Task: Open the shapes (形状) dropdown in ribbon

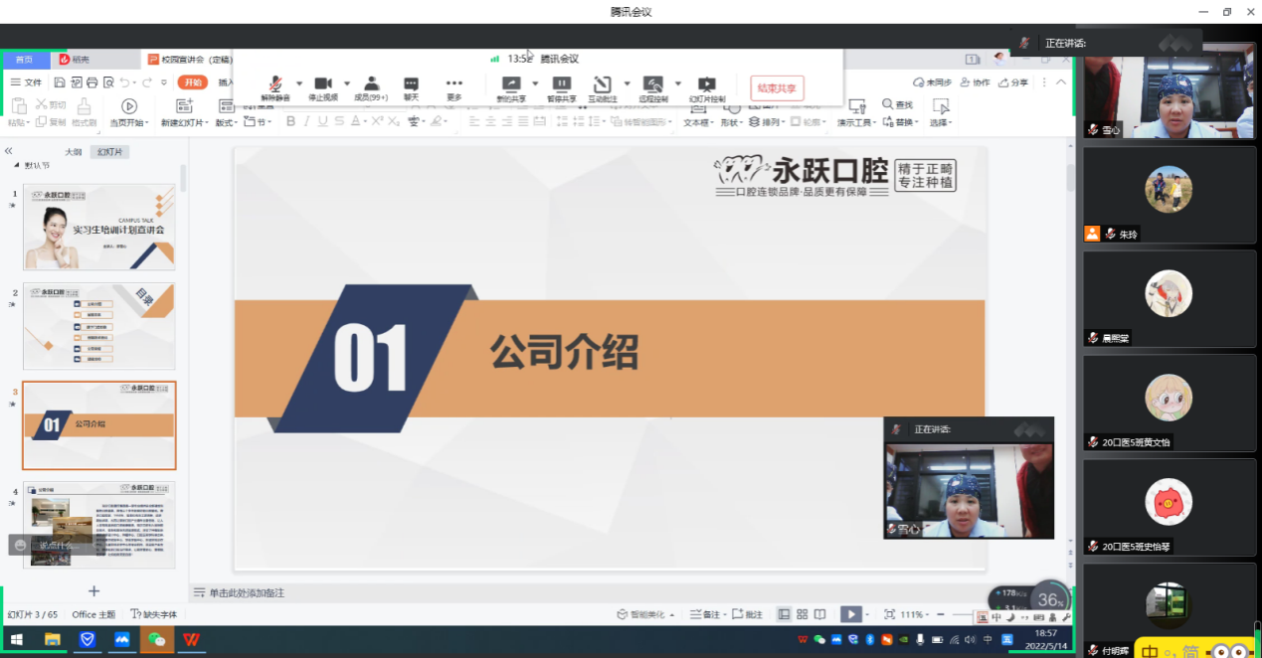Action: point(731,122)
